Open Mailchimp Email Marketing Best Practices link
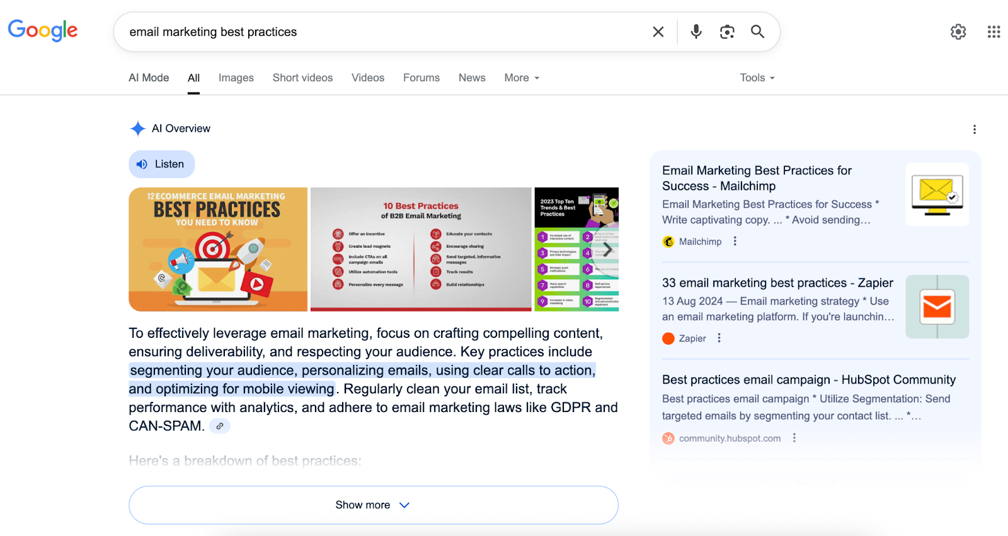This screenshot has width=1008, height=536. (x=757, y=178)
